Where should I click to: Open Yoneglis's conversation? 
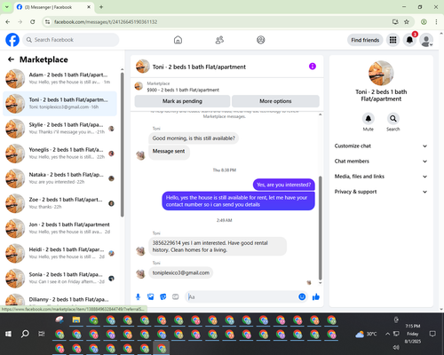(x=59, y=154)
